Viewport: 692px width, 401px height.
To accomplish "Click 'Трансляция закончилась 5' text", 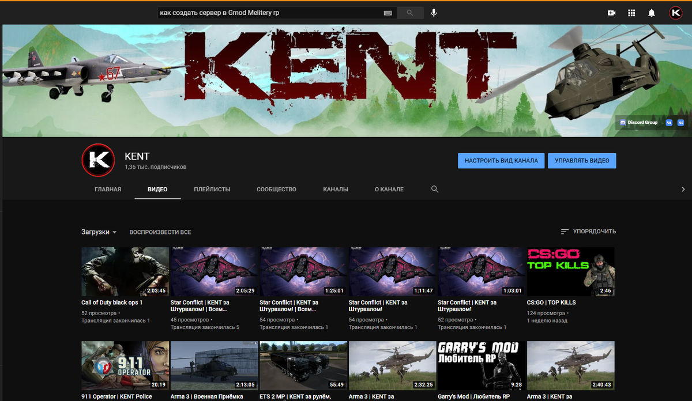I will click(x=205, y=327).
